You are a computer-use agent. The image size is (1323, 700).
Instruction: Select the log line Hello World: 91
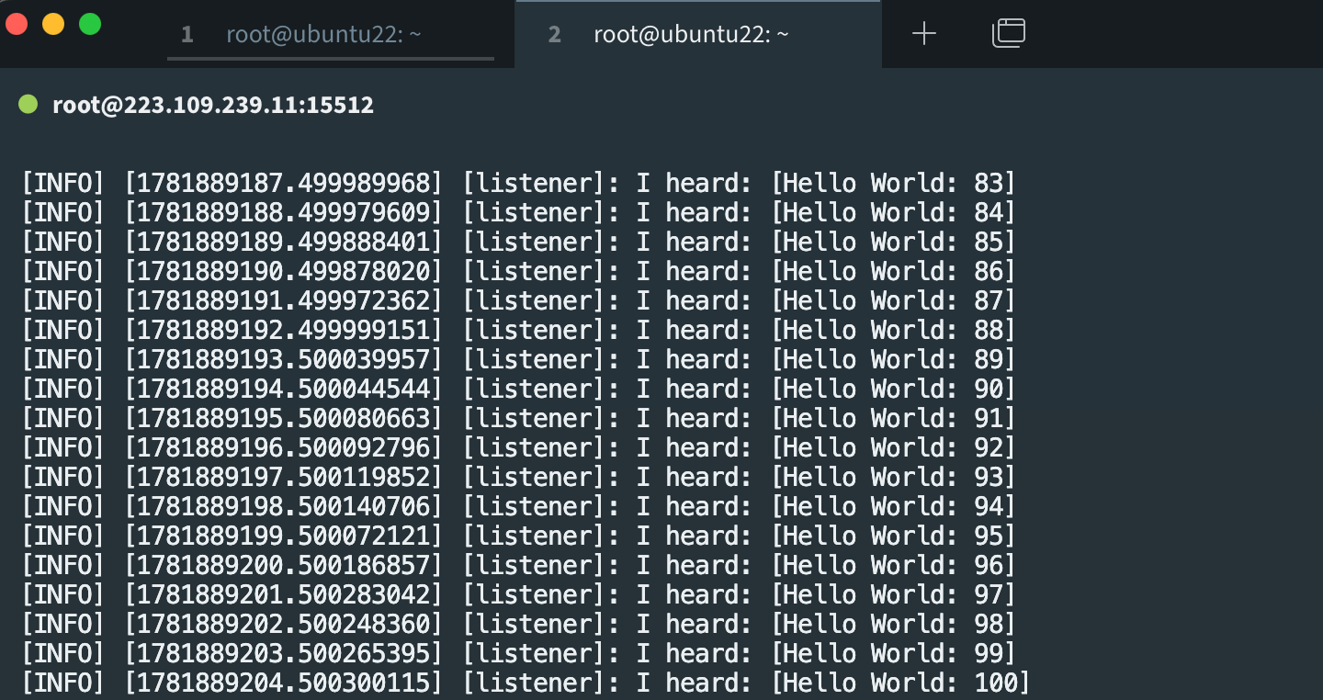coord(518,418)
